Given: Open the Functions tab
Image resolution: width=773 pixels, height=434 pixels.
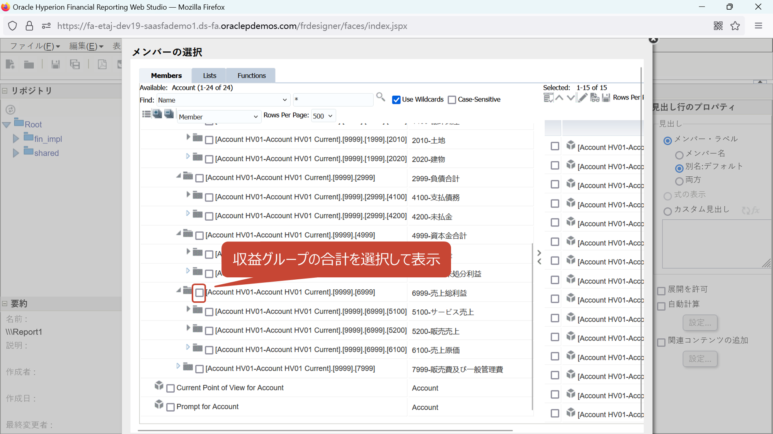Looking at the screenshot, I should pyautogui.click(x=251, y=76).
